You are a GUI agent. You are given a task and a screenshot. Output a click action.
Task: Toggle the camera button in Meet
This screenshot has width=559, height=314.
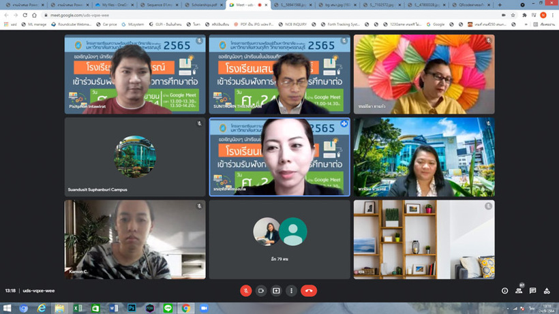click(x=260, y=290)
